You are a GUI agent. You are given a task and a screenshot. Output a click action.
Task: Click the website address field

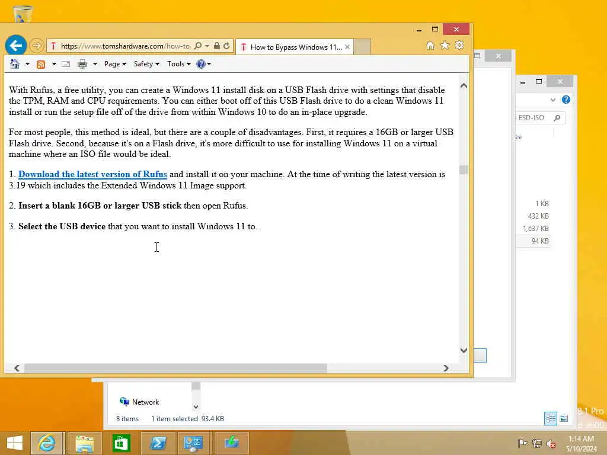(126, 46)
